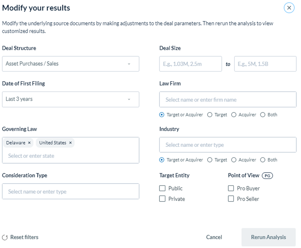Click the Law Firm name input field
The image size is (301, 248).
[228, 99]
